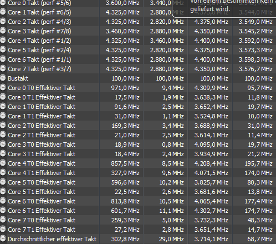Screen dimensions: 276x244
Task: Click the clock icon beside Core 4 T0 Effektiver Takt
Action: click(3, 163)
